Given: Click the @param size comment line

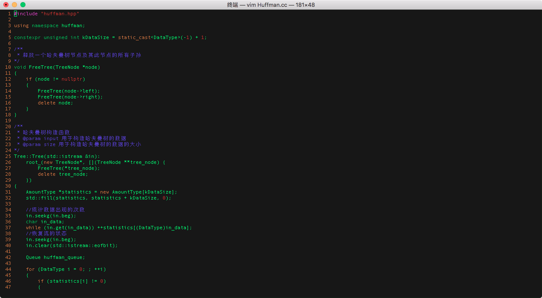Looking at the screenshot, I should (81, 144).
